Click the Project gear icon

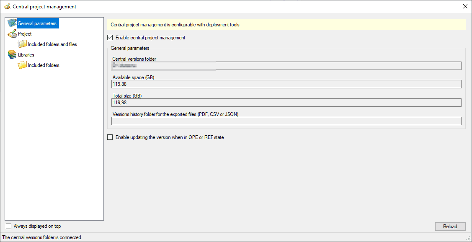[12, 34]
